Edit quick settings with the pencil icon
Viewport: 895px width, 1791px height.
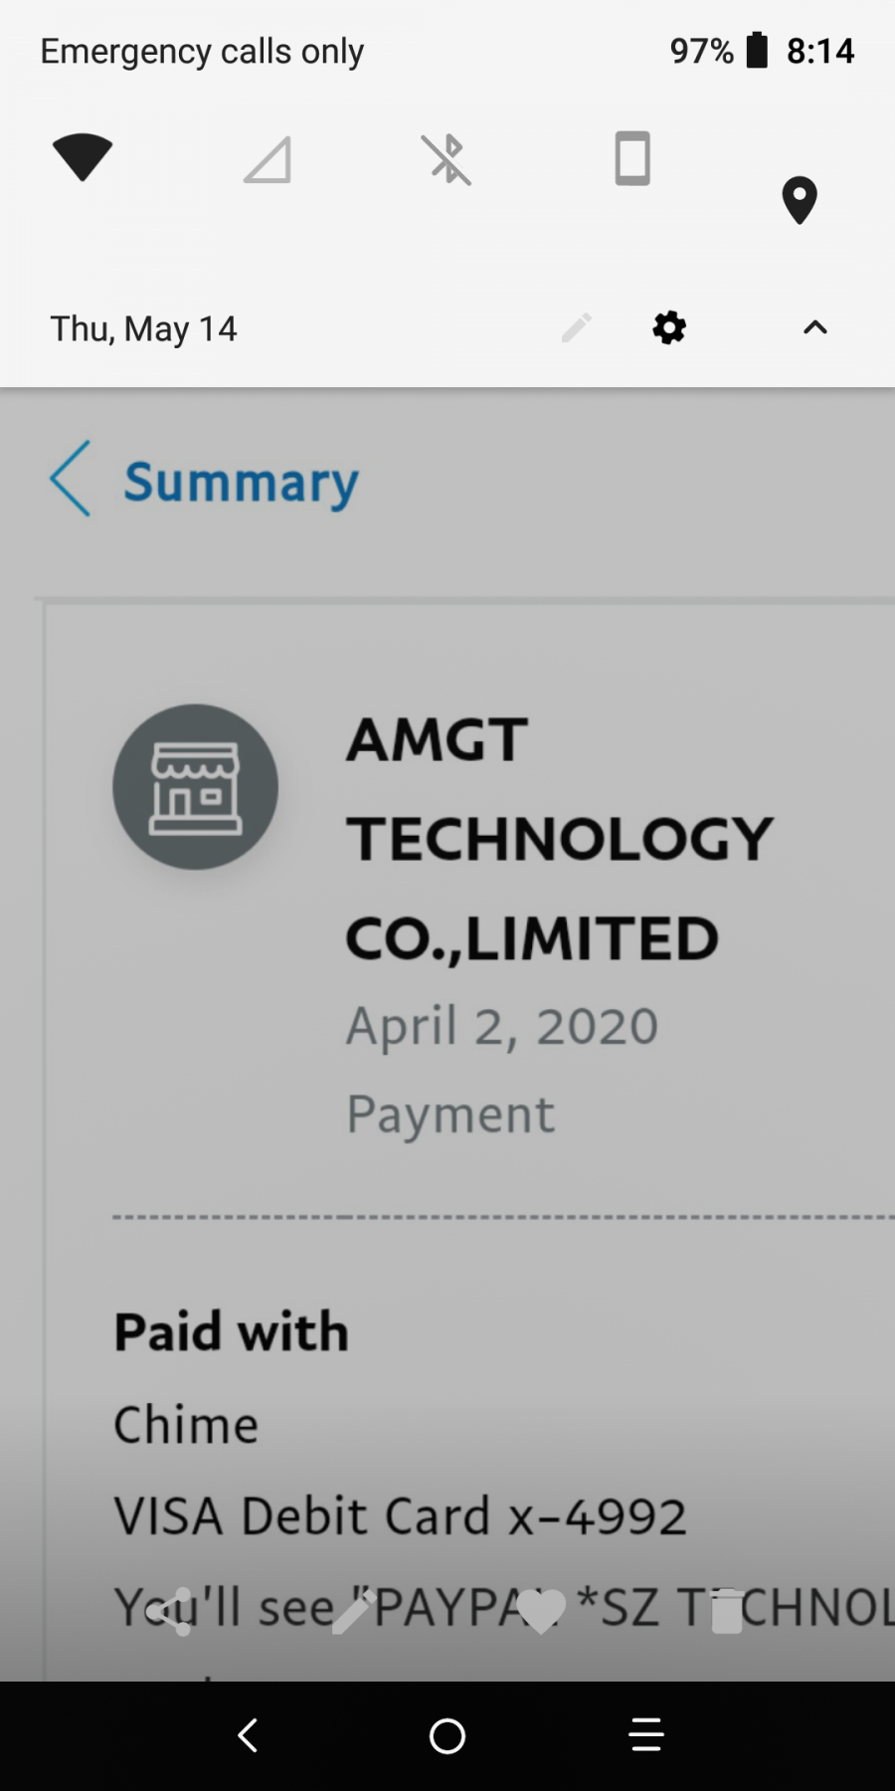(x=576, y=327)
